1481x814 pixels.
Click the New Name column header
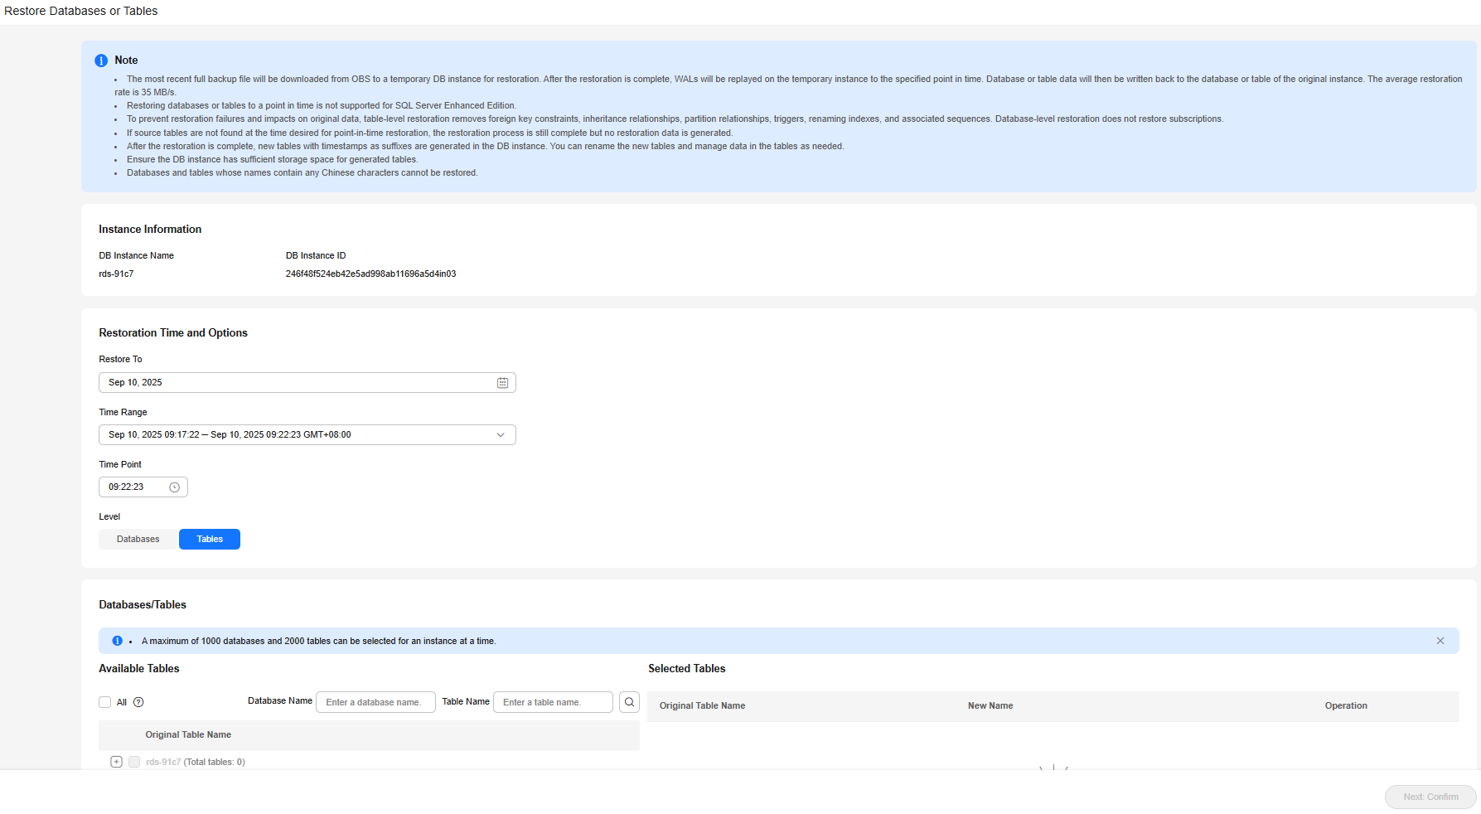(990, 706)
